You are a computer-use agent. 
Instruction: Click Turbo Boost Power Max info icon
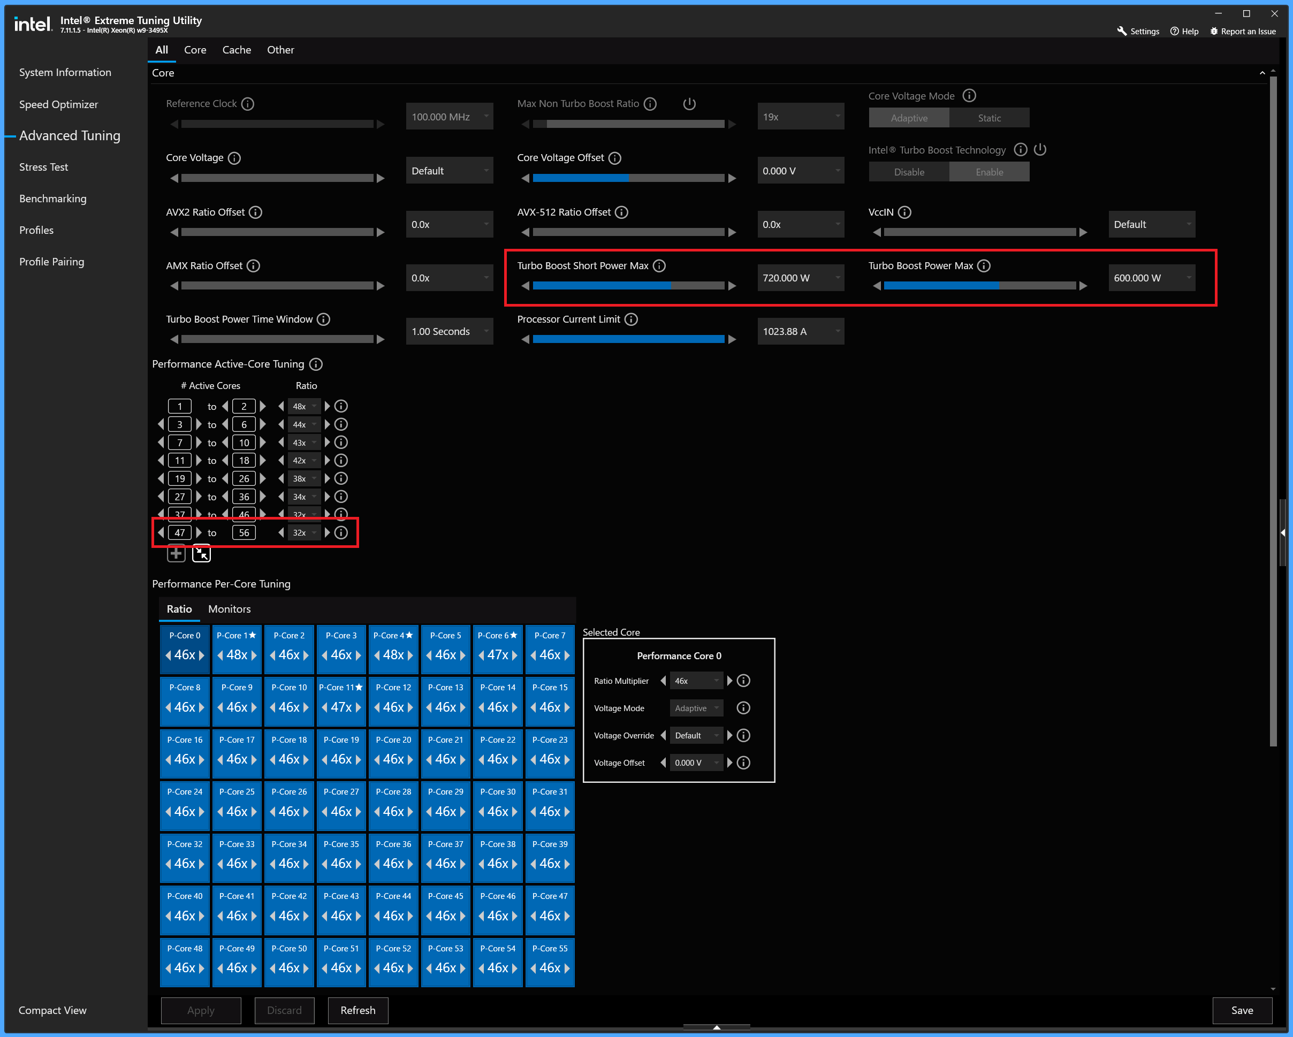[984, 266]
